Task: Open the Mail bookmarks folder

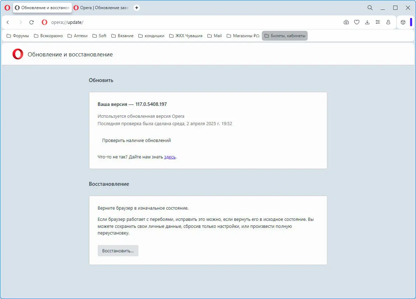Action: pos(214,36)
